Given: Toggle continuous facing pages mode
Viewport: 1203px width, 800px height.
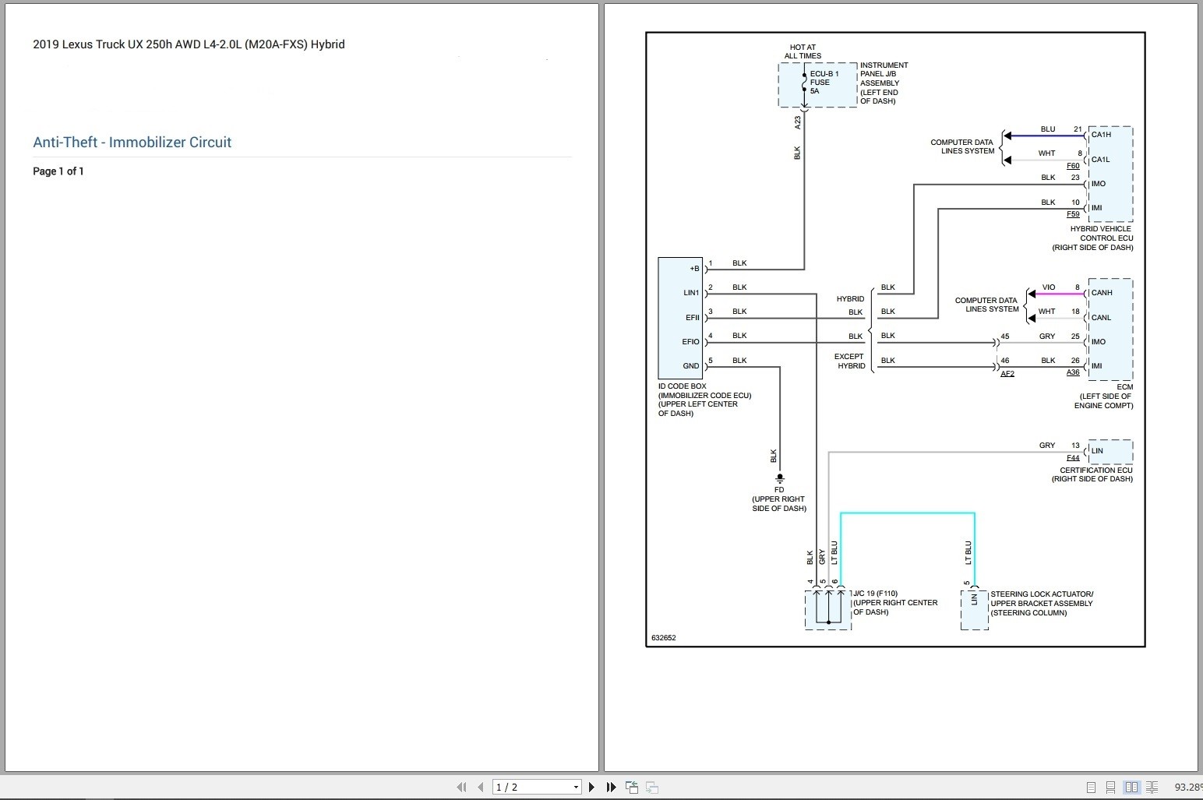Looking at the screenshot, I should (1152, 787).
